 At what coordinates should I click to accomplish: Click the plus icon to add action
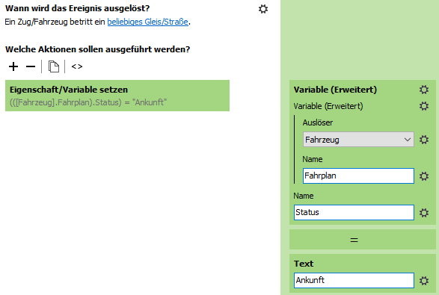coord(13,66)
